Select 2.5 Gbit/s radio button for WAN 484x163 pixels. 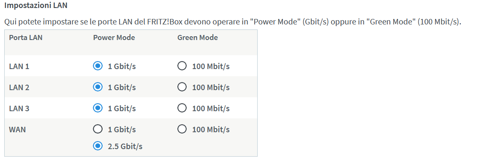[98, 146]
